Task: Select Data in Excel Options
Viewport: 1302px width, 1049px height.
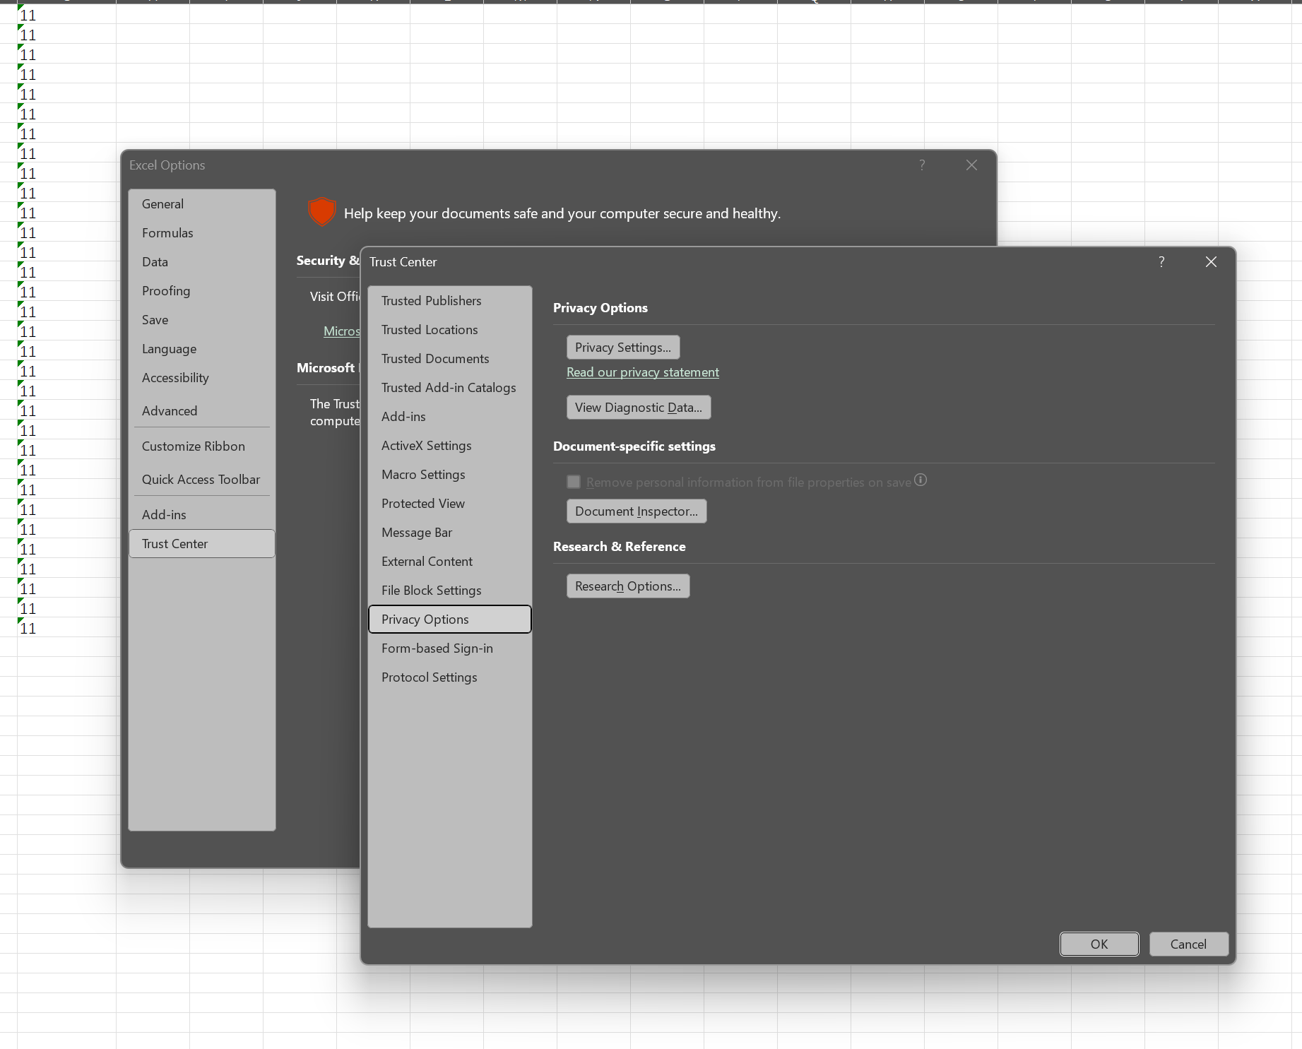Action: point(202,262)
